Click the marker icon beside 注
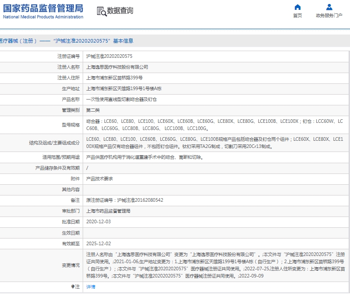Screen dimensions: 350x295 click(x=73, y=286)
